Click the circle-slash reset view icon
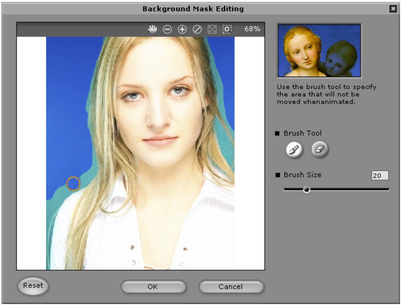This screenshot has width=401, height=305. click(x=197, y=29)
